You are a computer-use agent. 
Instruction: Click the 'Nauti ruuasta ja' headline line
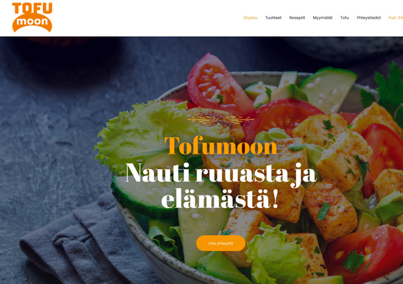click(221, 173)
